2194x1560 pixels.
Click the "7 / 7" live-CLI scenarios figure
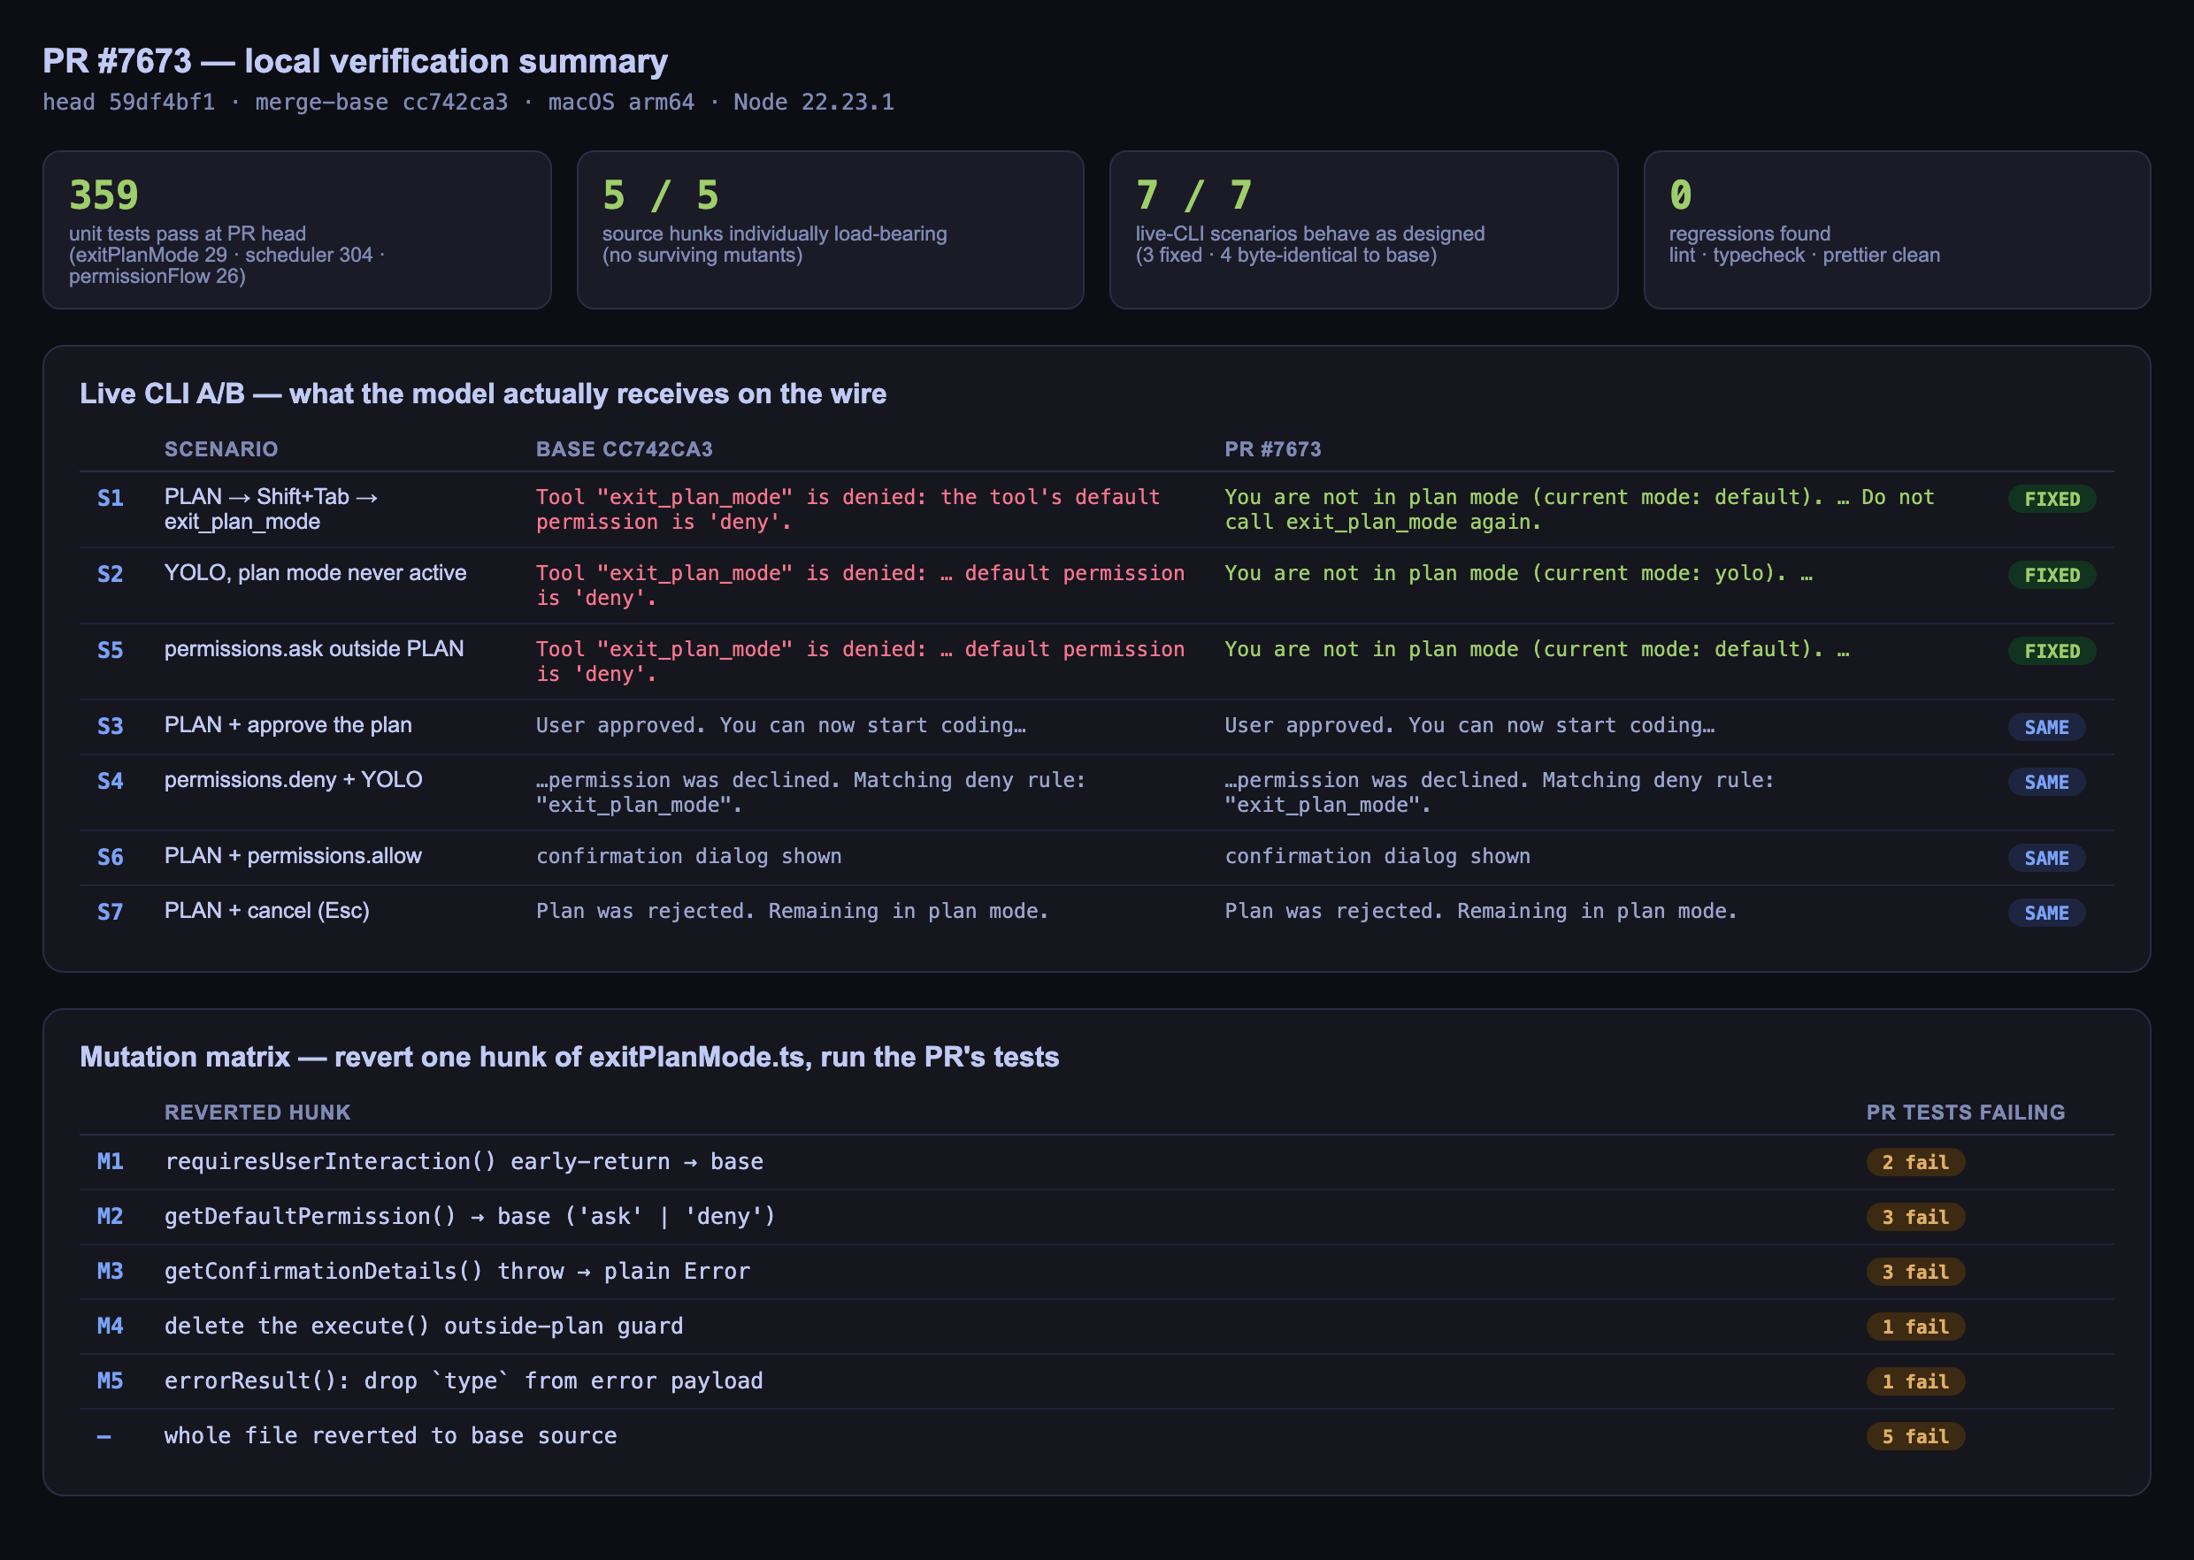[x=1193, y=195]
